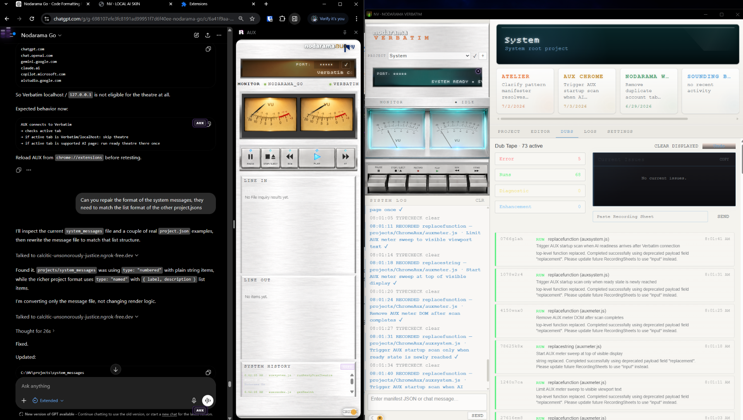Copy the domain list code block
743x420 pixels.
tap(208, 49)
